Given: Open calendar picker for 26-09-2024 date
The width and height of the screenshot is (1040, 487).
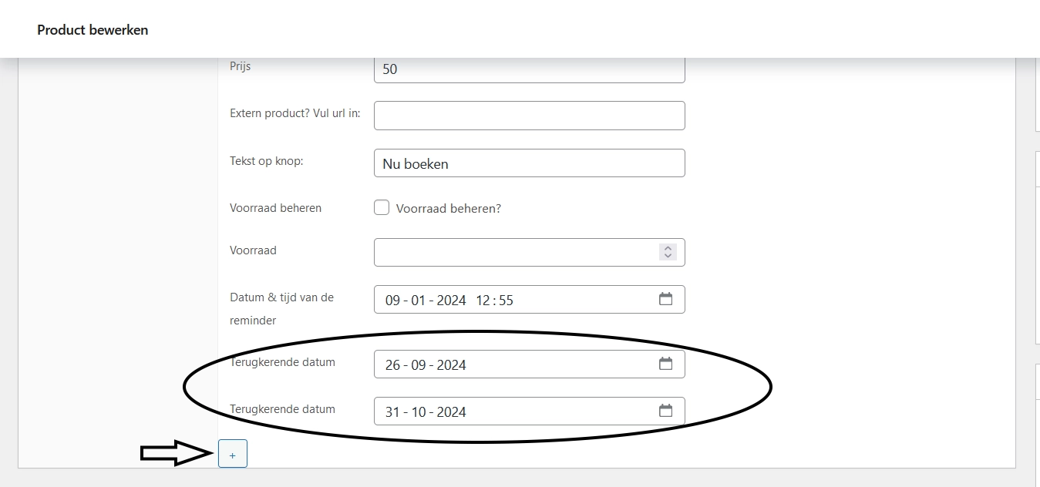Looking at the screenshot, I should coord(665,364).
